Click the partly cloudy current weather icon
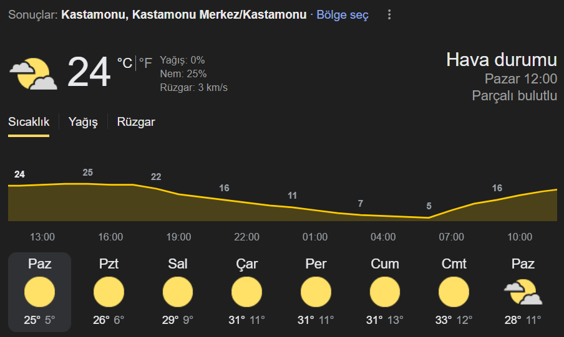This screenshot has width=564, height=337. pos(33,74)
